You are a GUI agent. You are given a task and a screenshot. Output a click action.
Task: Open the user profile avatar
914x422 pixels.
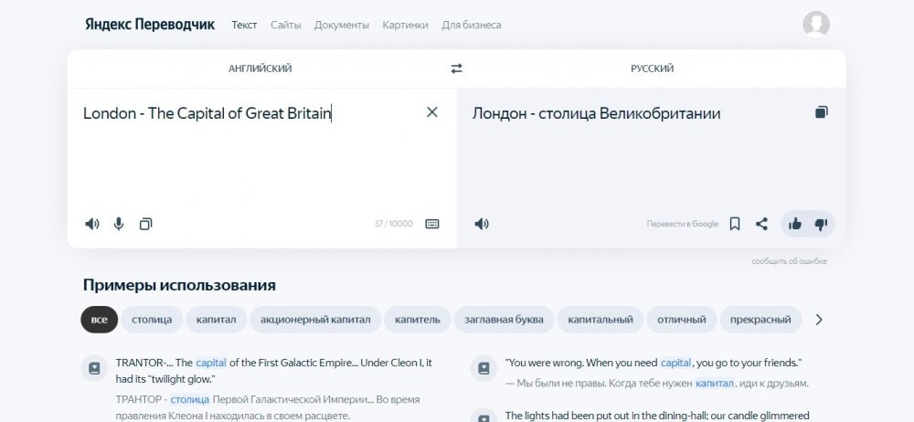[x=815, y=25]
